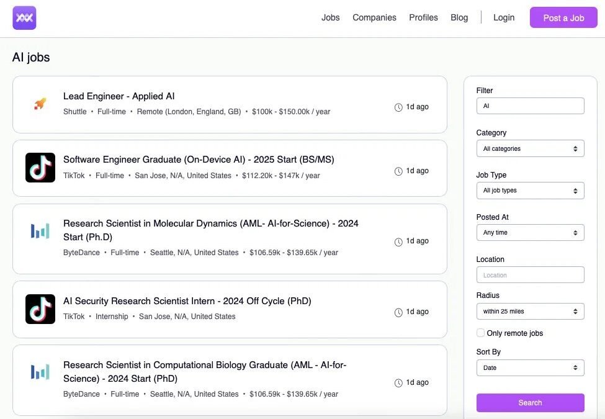The width and height of the screenshot is (605, 419).
Task: Click the AI jobs page heading
Action: 31,57
